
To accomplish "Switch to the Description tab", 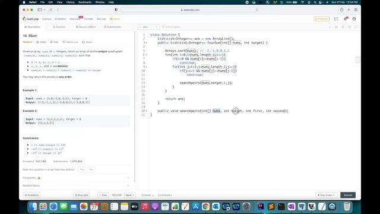I will point(33,27).
